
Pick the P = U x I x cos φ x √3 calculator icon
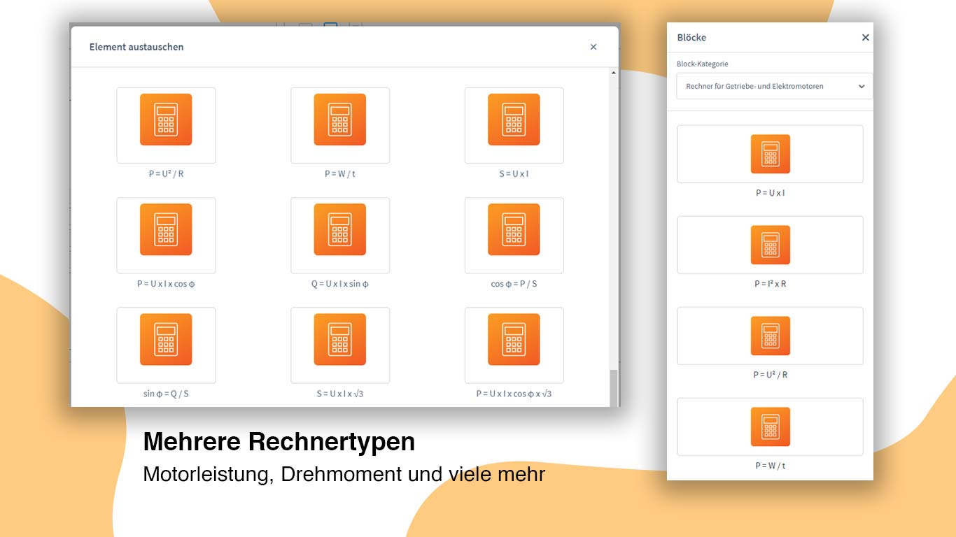[x=514, y=339]
